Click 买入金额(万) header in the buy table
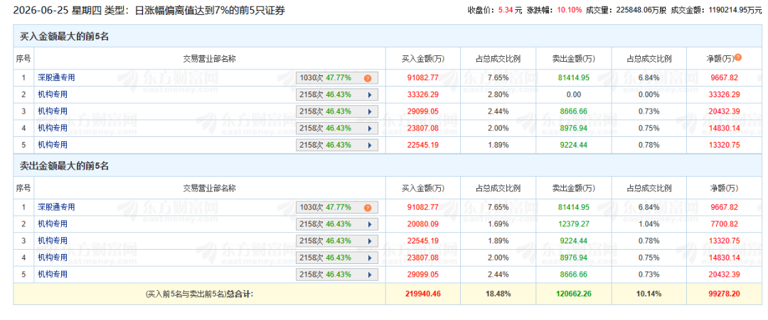This screenshot has height=320, width=768. [x=423, y=59]
